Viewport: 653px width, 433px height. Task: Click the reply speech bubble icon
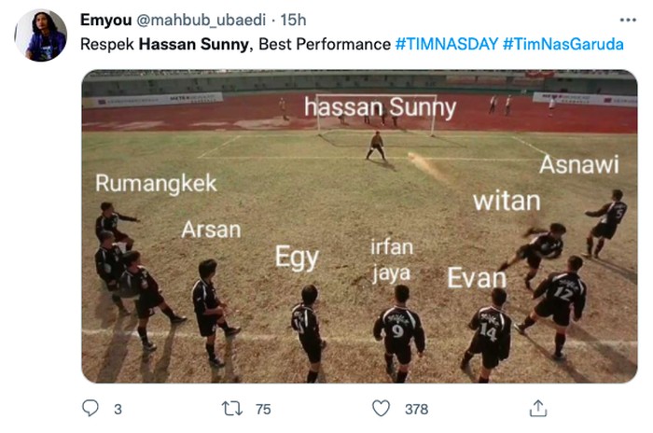pos(90,409)
